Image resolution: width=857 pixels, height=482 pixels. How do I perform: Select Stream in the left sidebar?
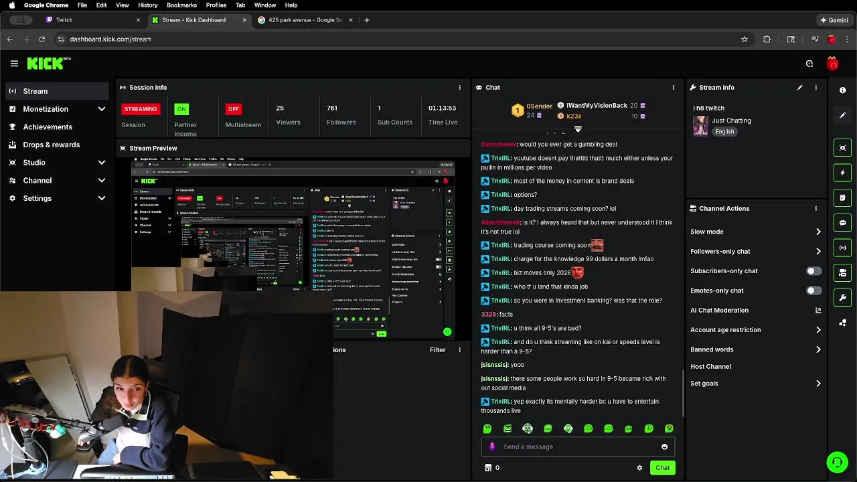point(56,91)
